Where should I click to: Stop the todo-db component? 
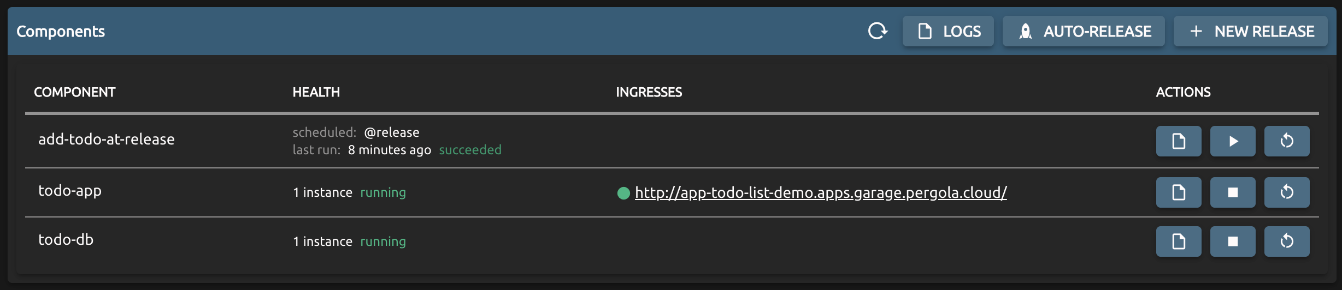click(1233, 241)
